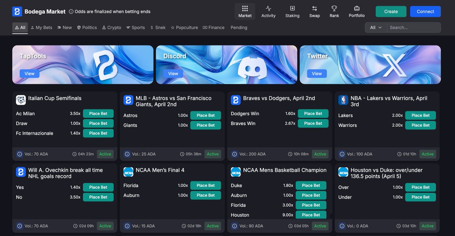Click the '01d 10h' countdown text
455x236 pixels.
(409, 154)
